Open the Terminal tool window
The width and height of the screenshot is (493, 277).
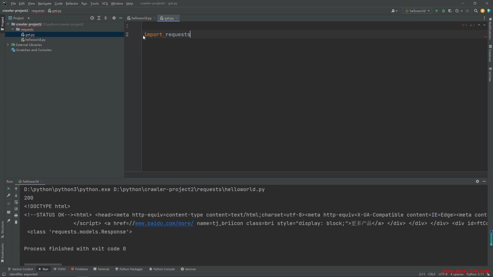101,269
